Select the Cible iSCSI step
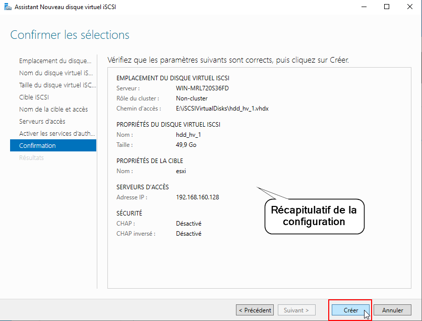The height and width of the screenshot is (321, 422). click(x=34, y=97)
